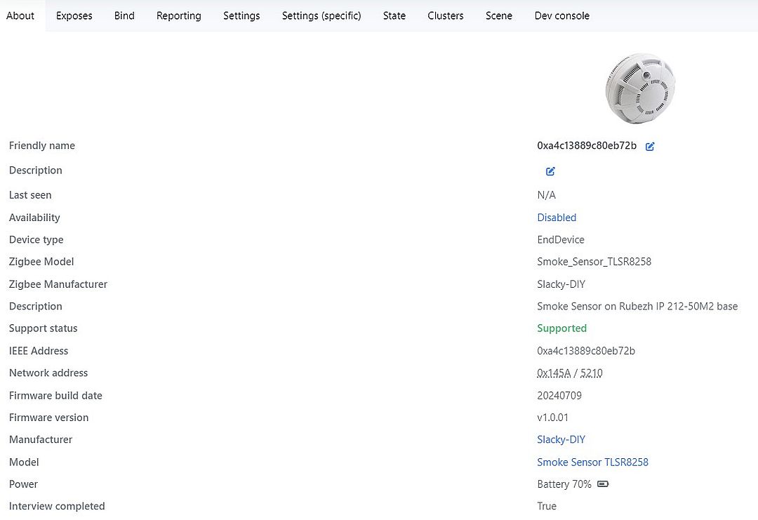The width and height of the screenshot is (758, 520).
Task: Select firmware build date 20240709
Action: [x=559, y=395]
